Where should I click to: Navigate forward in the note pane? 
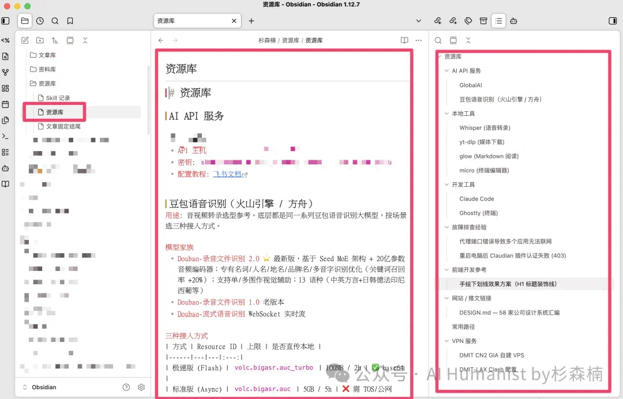pos(175,40)
